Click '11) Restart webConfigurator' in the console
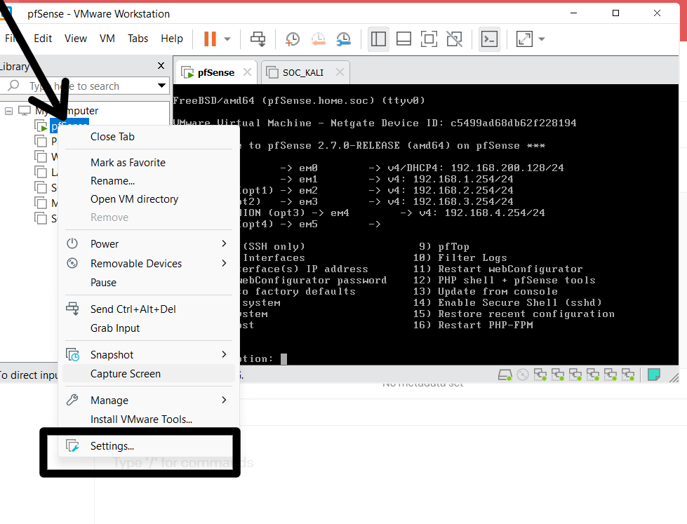Viewport: 687px width, 524px height. click(498, 269)
